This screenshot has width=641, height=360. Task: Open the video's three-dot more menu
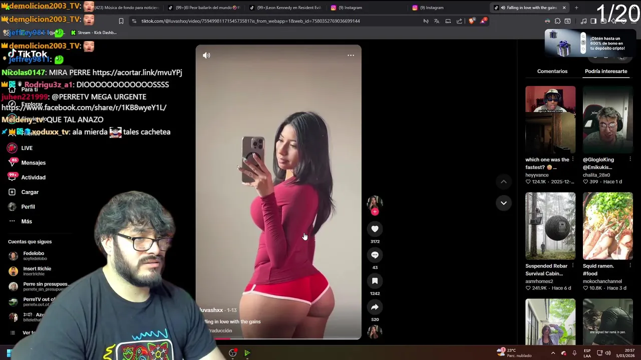[x=351, y=55]
